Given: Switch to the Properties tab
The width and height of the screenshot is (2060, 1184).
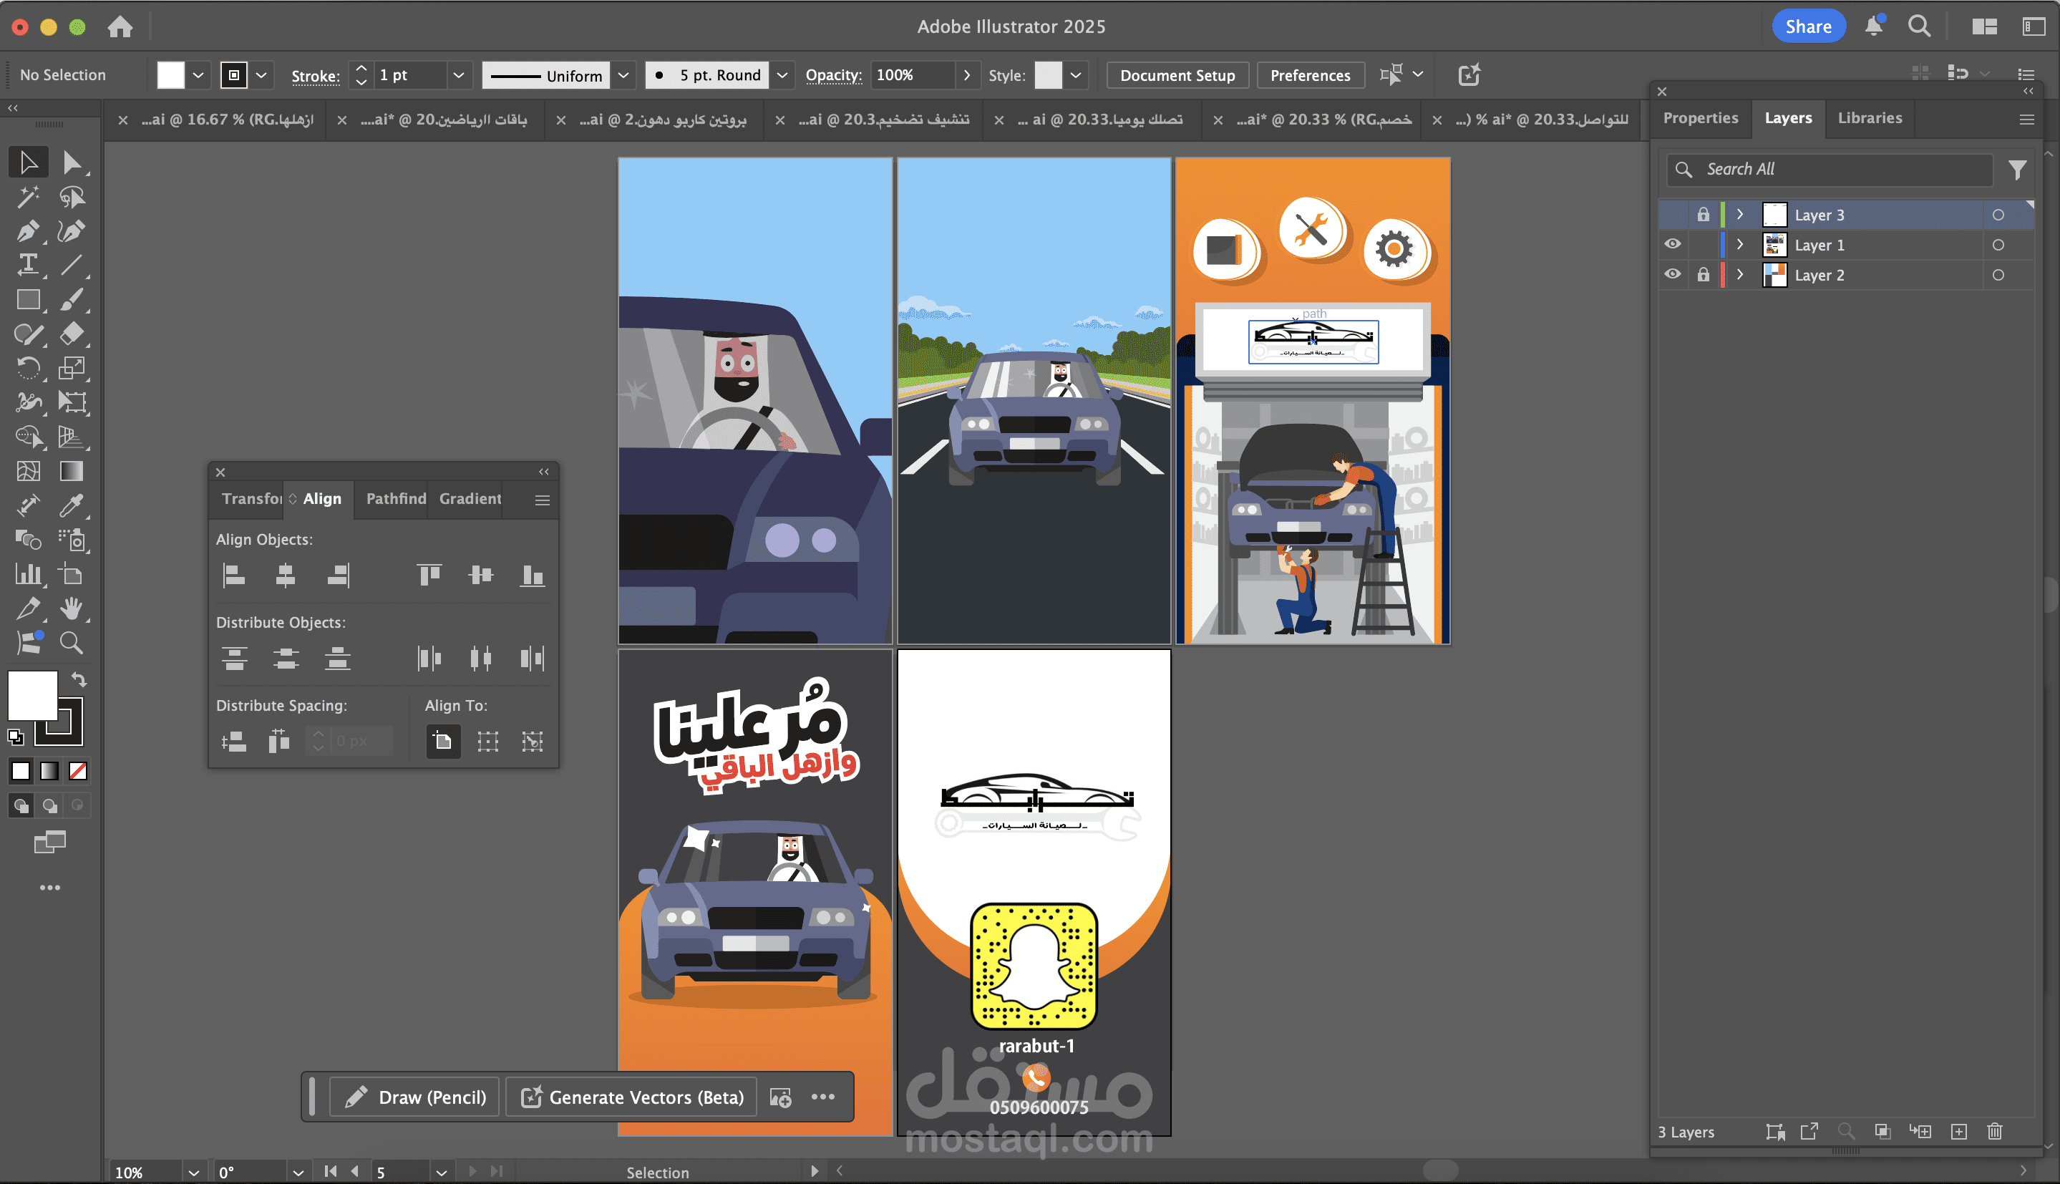Looking at the screenshot, I should 1700,118.
